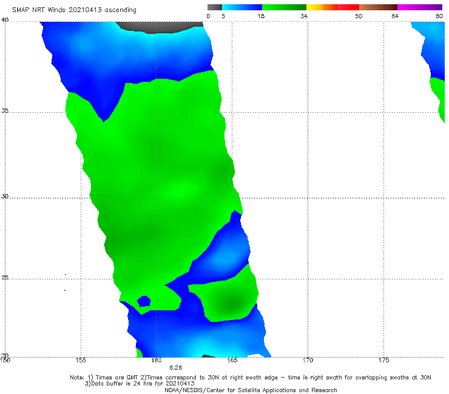Click the color bar label '50'
The height and width of the screenshot is (394, 449).
359,16
